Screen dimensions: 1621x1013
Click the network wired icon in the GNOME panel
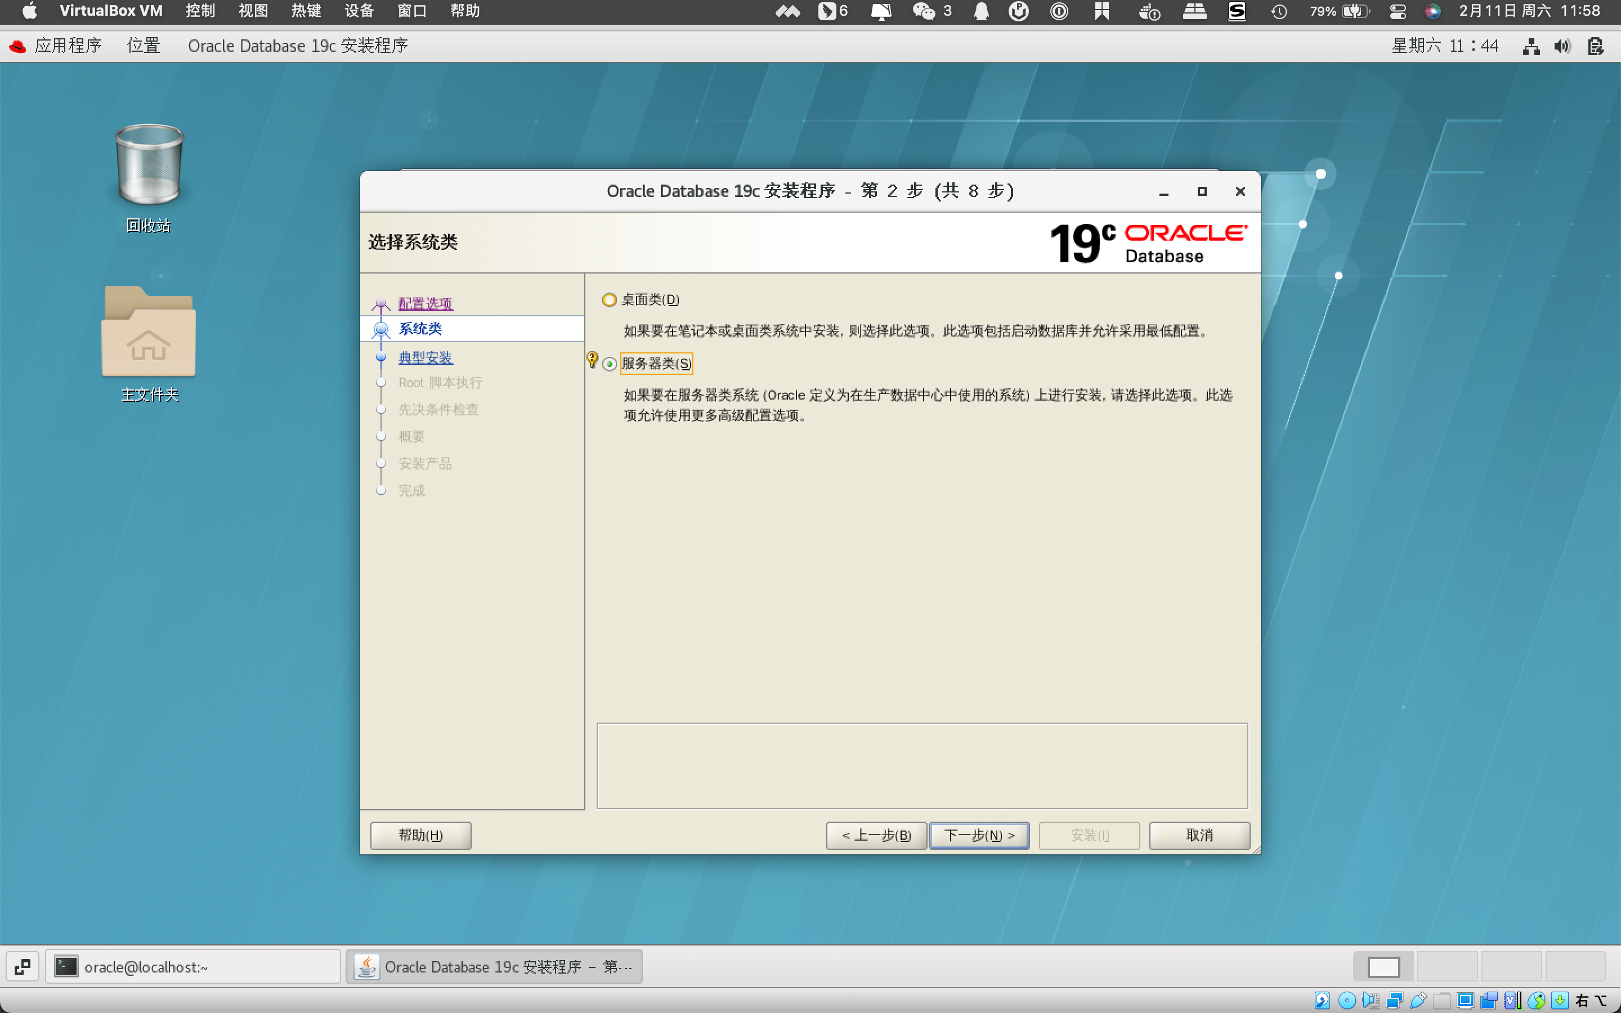(1530, 46)
